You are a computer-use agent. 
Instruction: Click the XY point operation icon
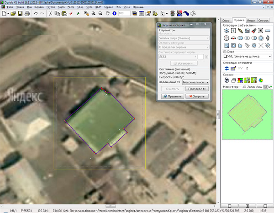pyautogui.click(x=240, y=68)
